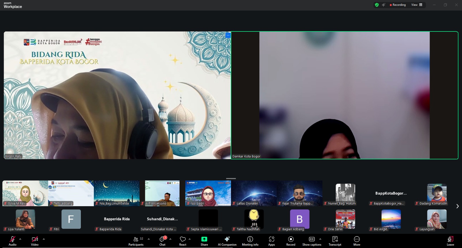Open the Apps panel
Image resolution: width=462 pixels, height=248 pixels.
tap(271, 241)
